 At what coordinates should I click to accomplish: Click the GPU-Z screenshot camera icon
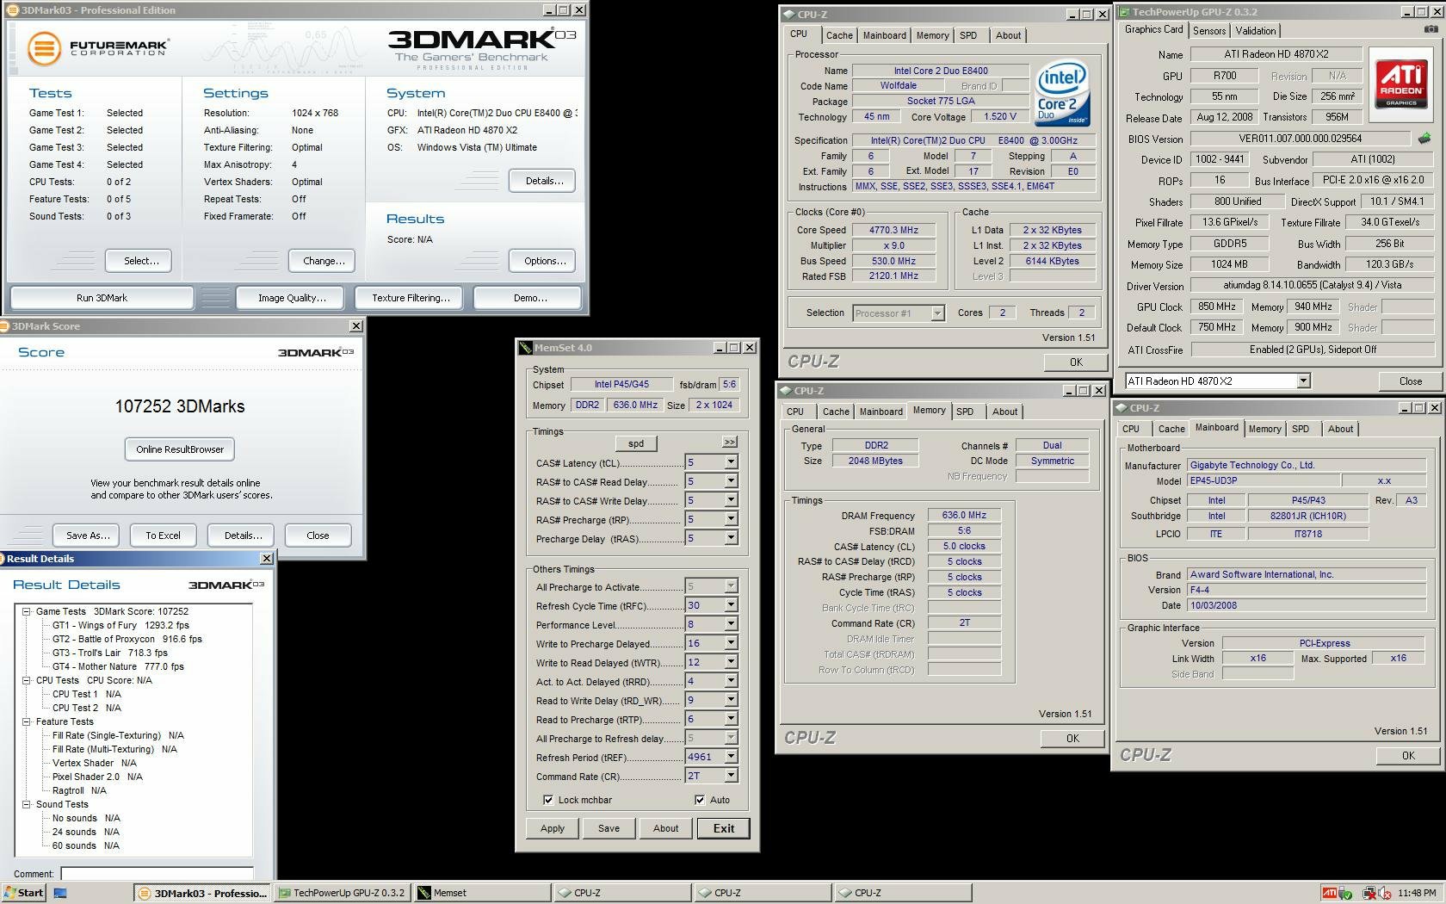1431,29
